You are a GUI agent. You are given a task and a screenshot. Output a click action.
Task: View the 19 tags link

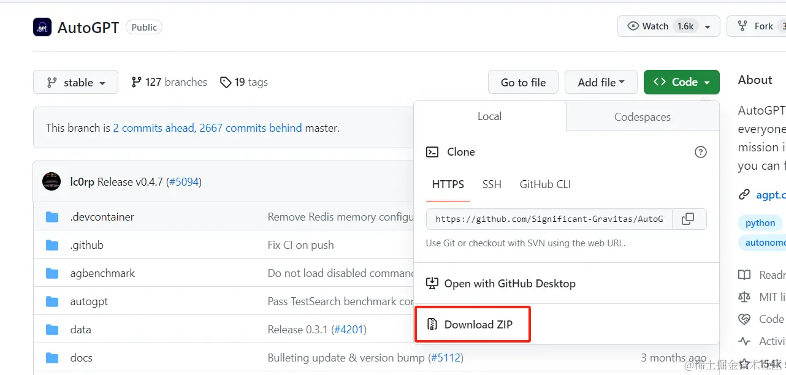[x=244, y=82]
